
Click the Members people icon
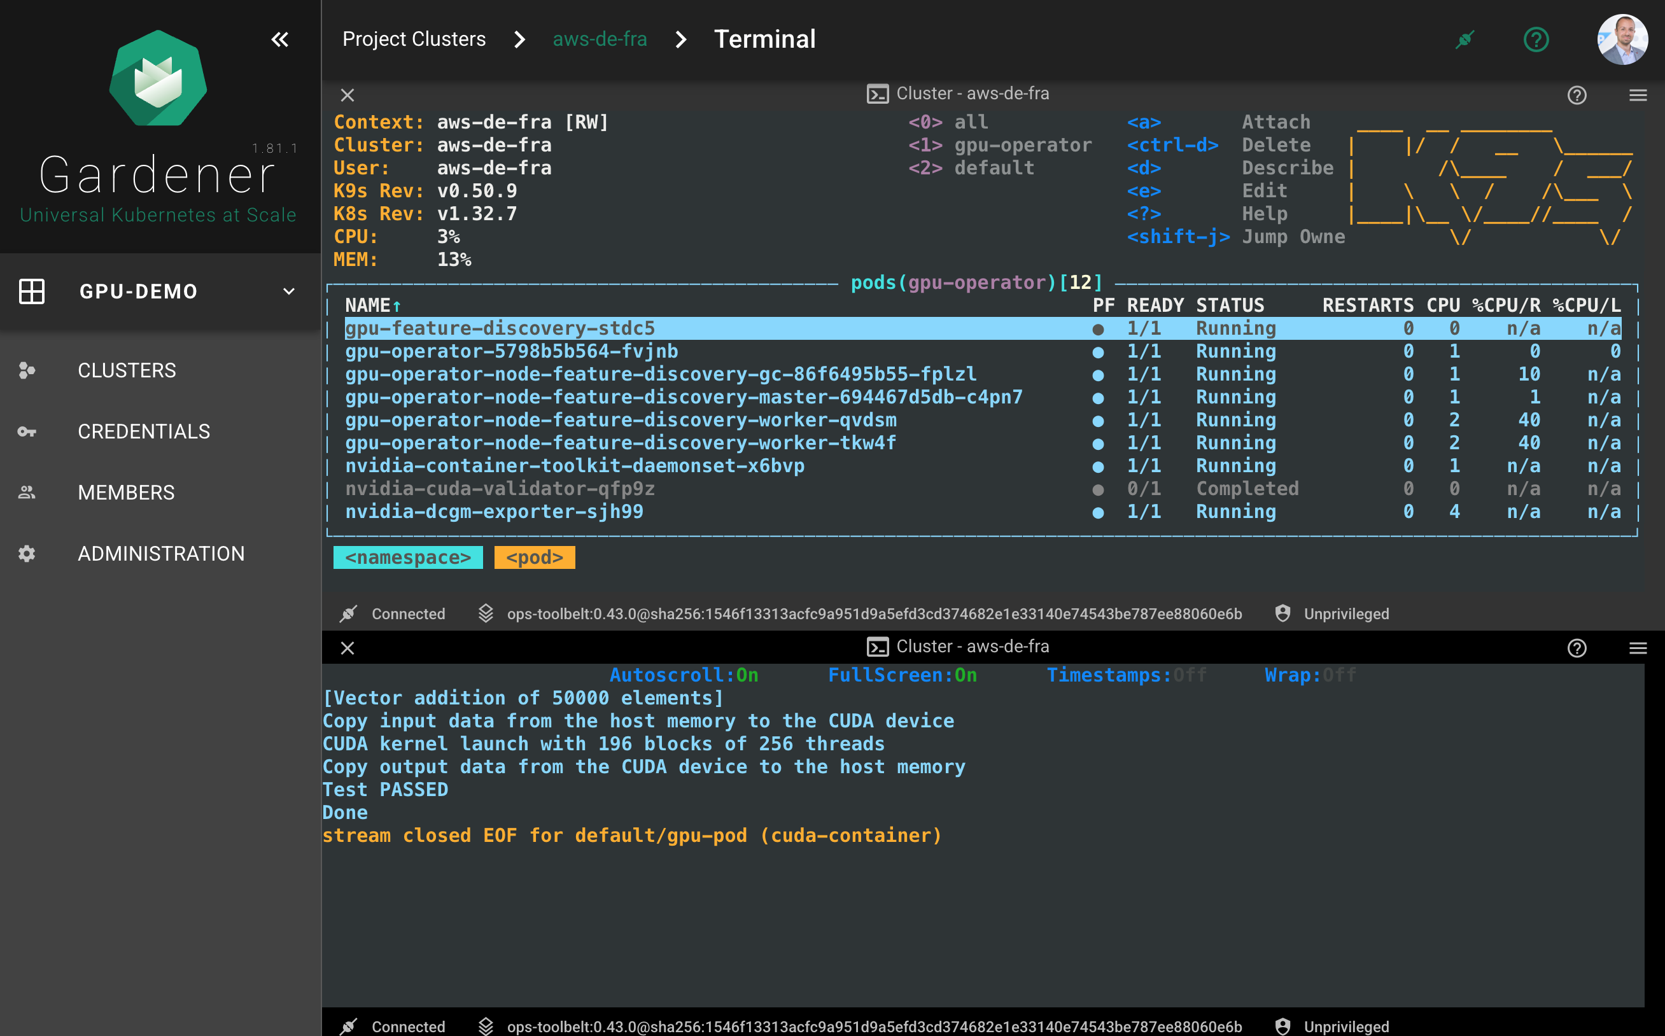coord(27,493)
